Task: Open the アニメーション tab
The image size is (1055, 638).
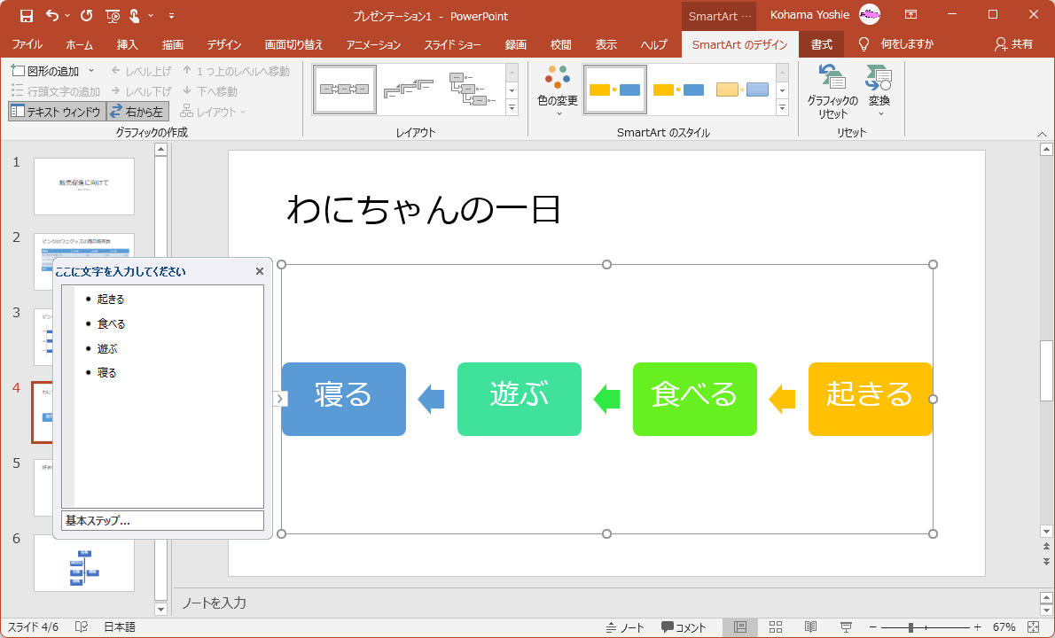Action: [373, 44]
